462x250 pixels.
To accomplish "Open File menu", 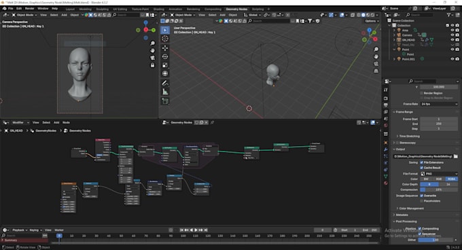I will 11,9.
